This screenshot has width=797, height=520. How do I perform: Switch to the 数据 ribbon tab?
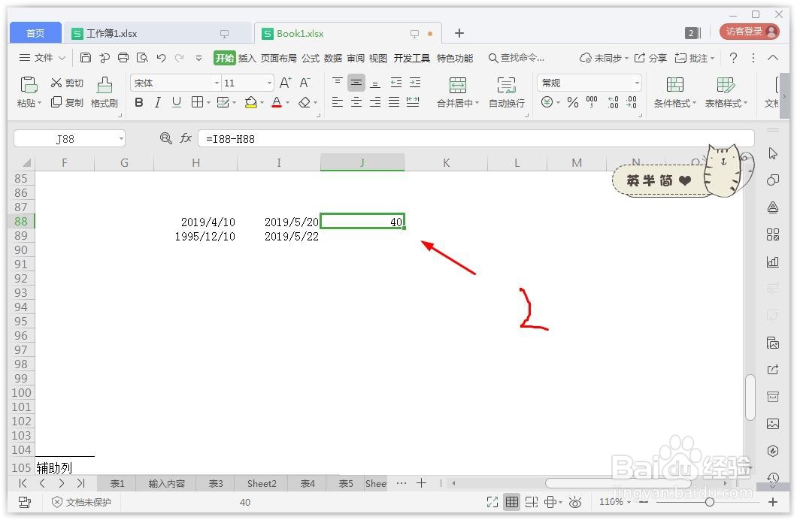click(333, 58)
